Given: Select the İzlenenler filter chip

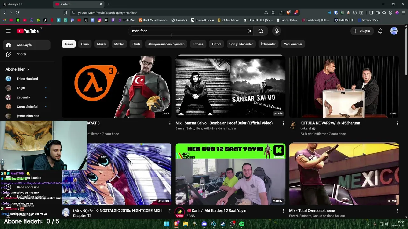Looking at the screenshot, I should pyautogui.click(x=268, y=44).
